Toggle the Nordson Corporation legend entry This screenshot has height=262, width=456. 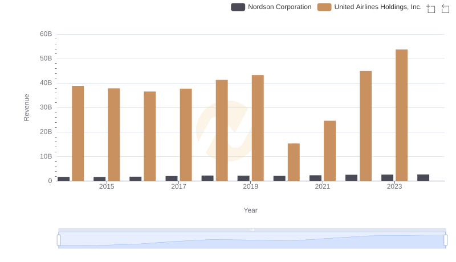(x=271, y=7)
